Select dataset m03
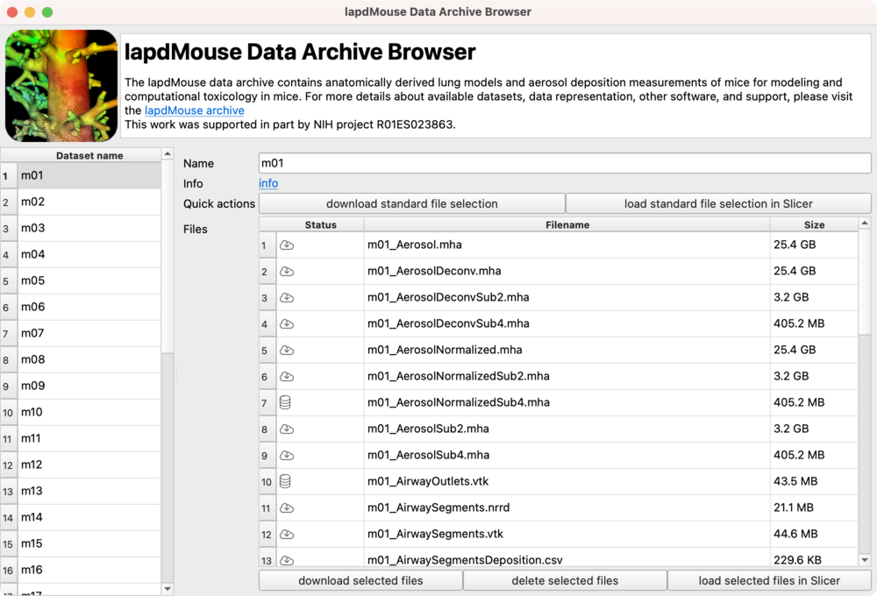 pos(89,228)
